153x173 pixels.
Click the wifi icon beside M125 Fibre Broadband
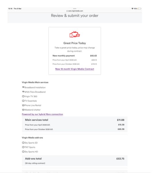(x=23, y=92)
